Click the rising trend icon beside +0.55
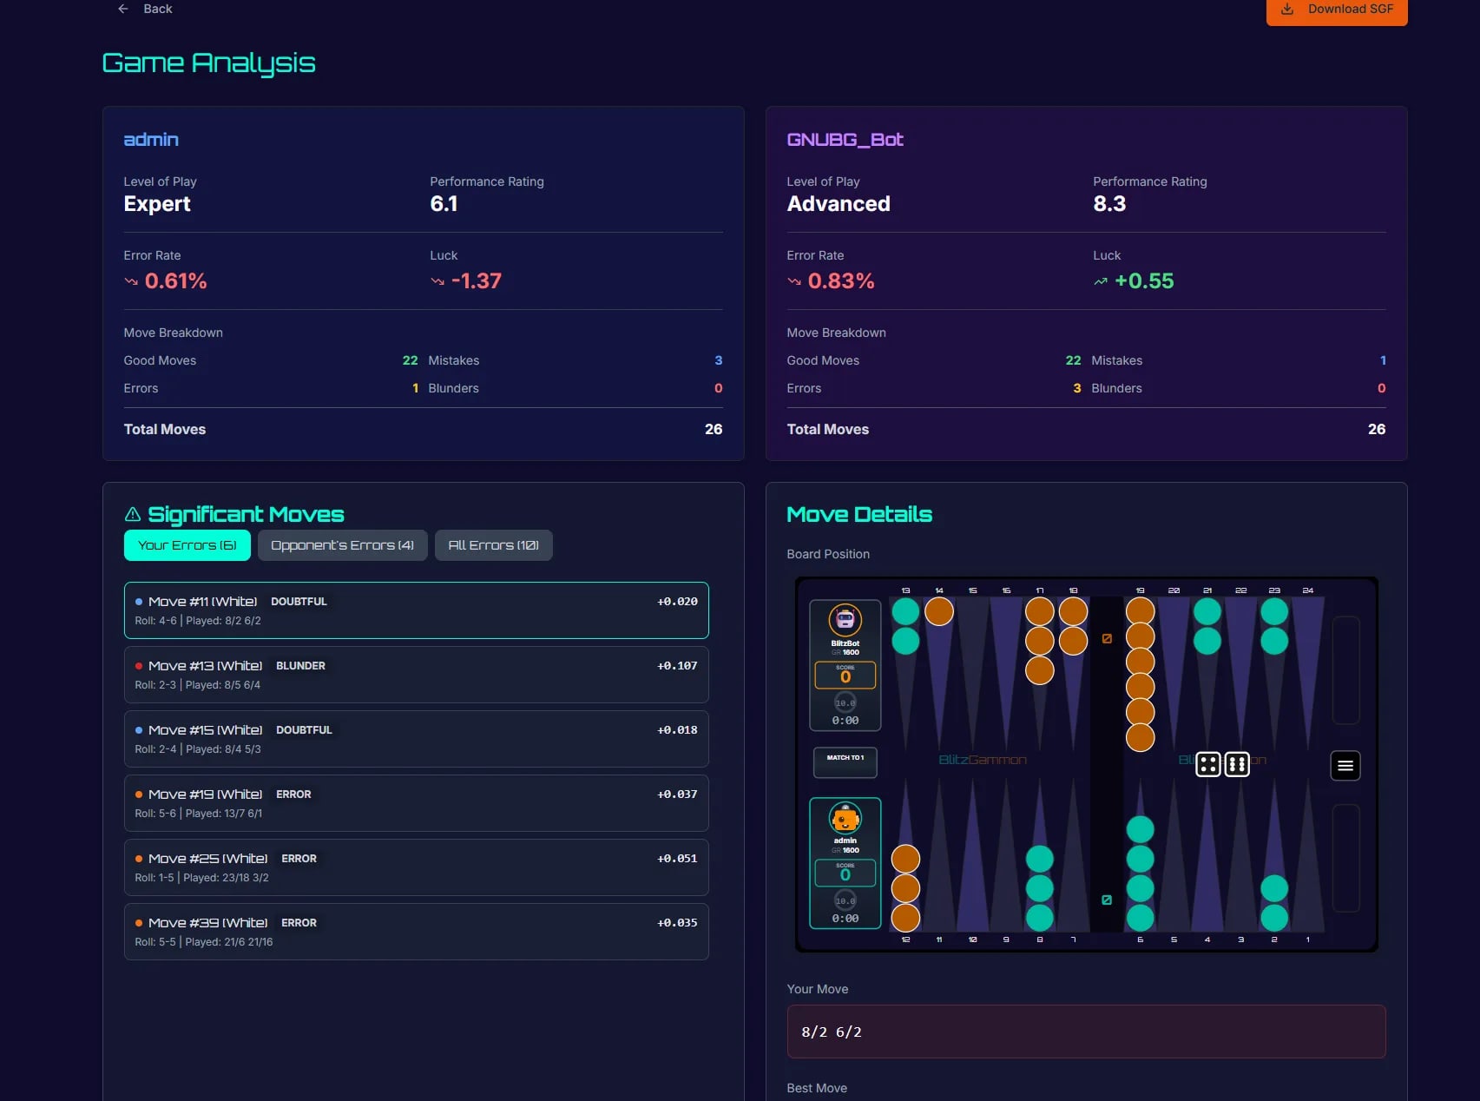The height and width of the screenshot is (1101, 1480). tap(1101, 281)
